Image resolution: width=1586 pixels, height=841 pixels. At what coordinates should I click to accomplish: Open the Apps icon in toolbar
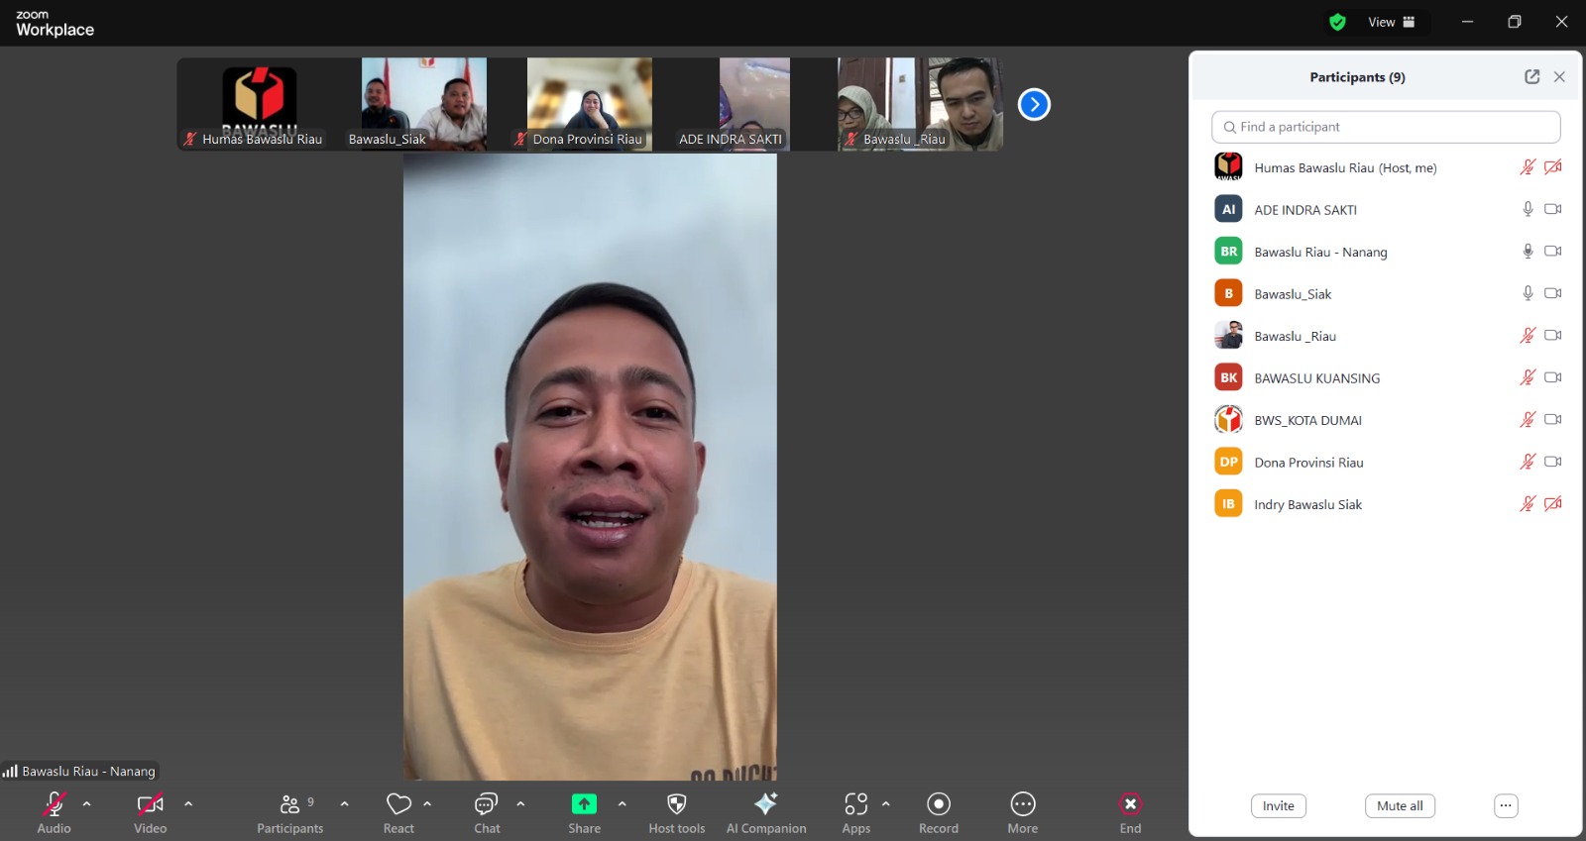(856, 804)
